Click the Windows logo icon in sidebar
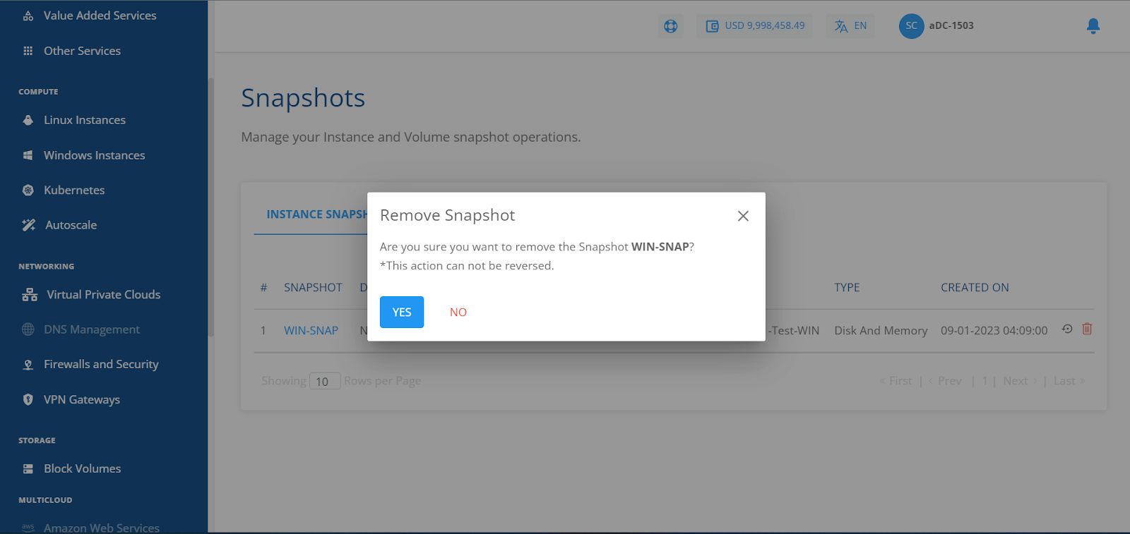Viewport: 1130px width, 534px height. [28, 155]
